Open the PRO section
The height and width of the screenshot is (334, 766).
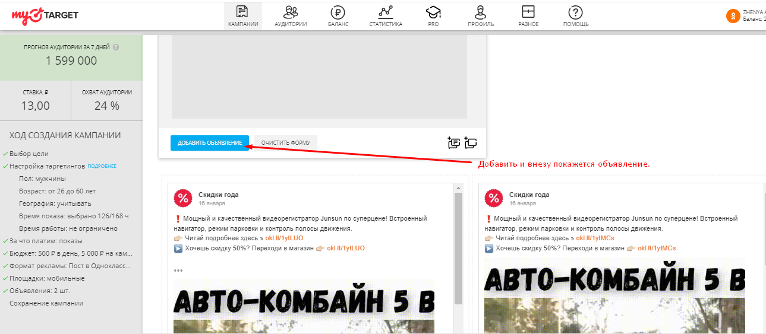point(433,16)
